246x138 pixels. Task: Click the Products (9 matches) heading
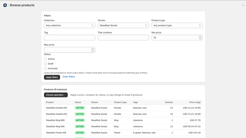55,90
